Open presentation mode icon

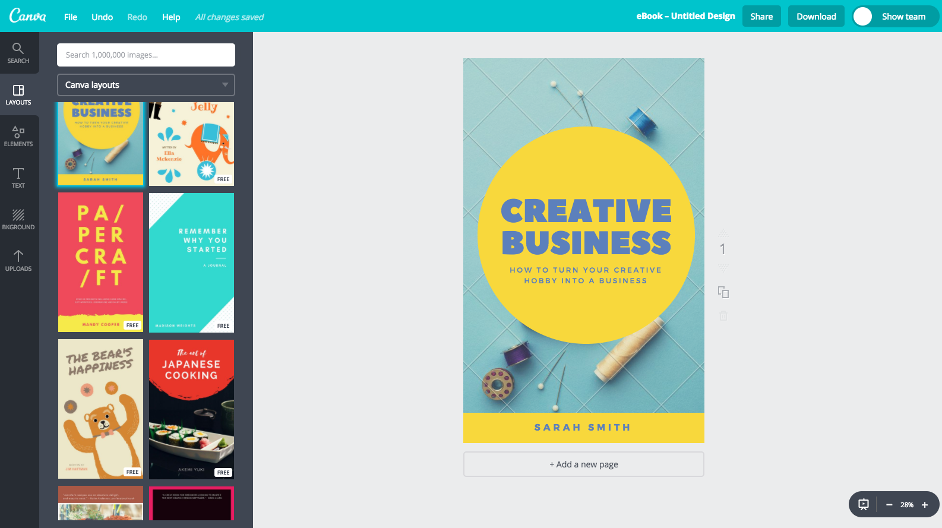[x=864, y=504]
